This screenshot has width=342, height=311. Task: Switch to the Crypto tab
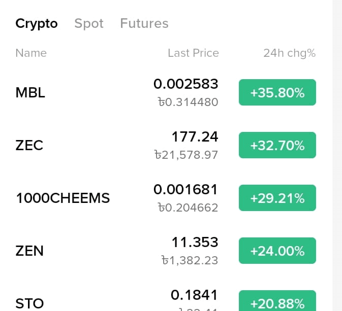37,23
